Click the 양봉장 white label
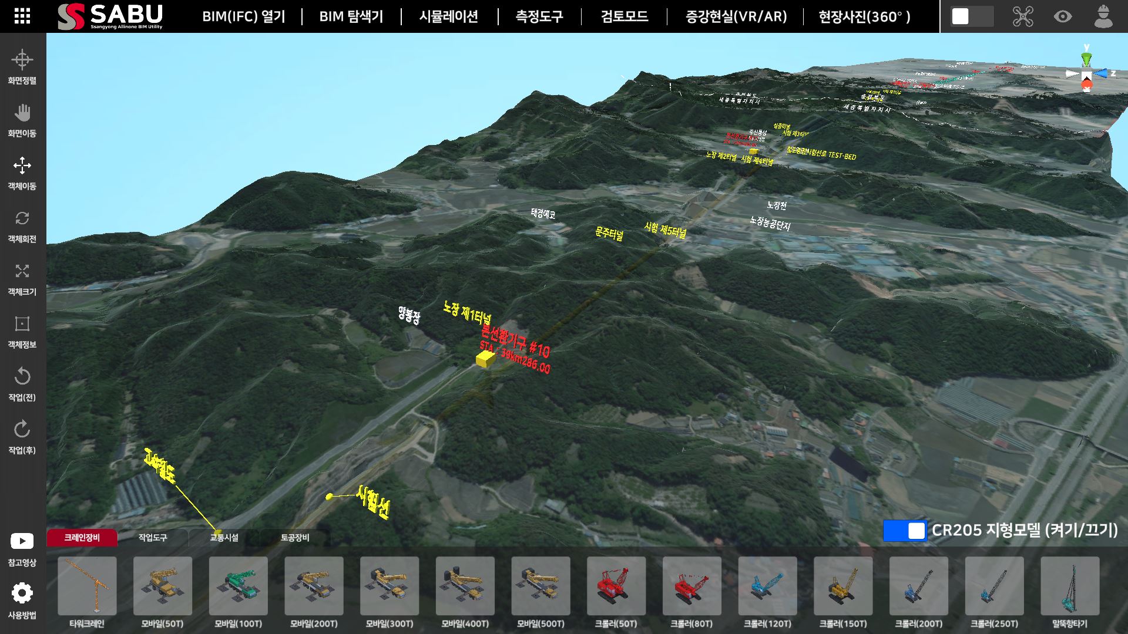 [x=409, y=315]
